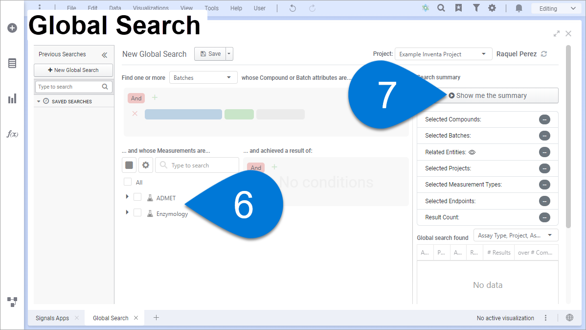
Task: Check the All measurements checkbox
Action: tap(128, 182)
